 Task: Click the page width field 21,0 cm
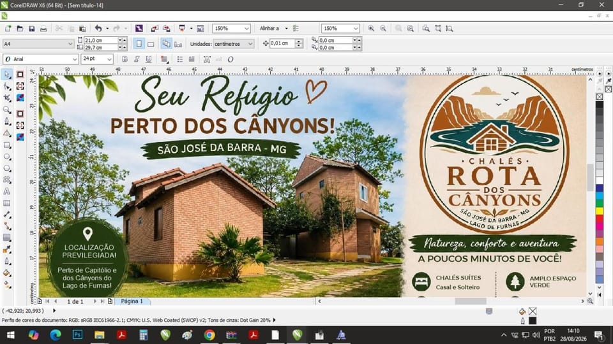pyautogui.click(x=100, y=40)
